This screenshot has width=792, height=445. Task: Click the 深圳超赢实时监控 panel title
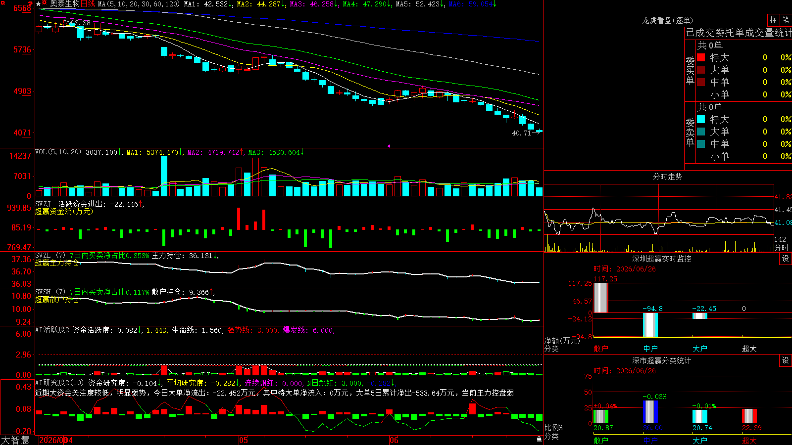661,259
